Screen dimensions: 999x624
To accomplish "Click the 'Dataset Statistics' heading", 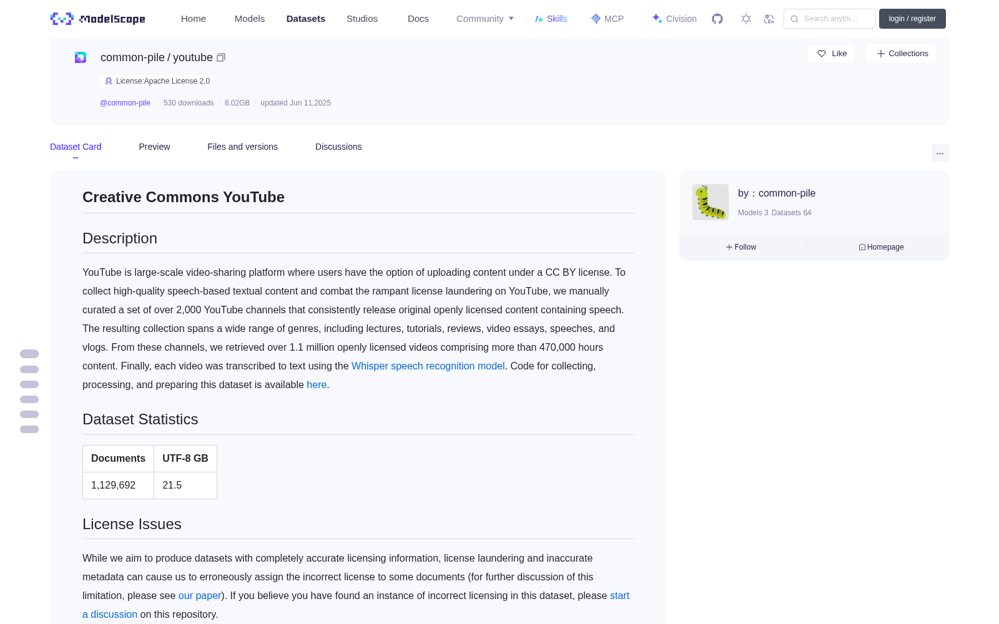I will coord(140,419).
